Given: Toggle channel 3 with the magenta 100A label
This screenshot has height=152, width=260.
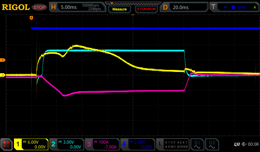Looking at the screenshot, I should coord(102,144).
